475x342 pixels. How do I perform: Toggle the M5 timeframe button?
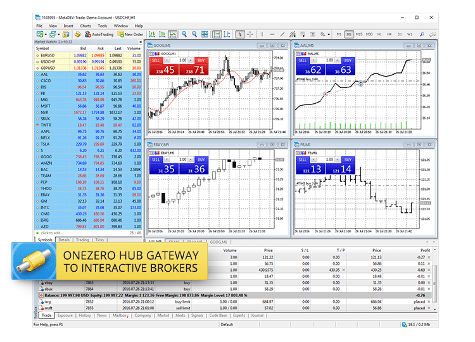[x=349, y=34]
